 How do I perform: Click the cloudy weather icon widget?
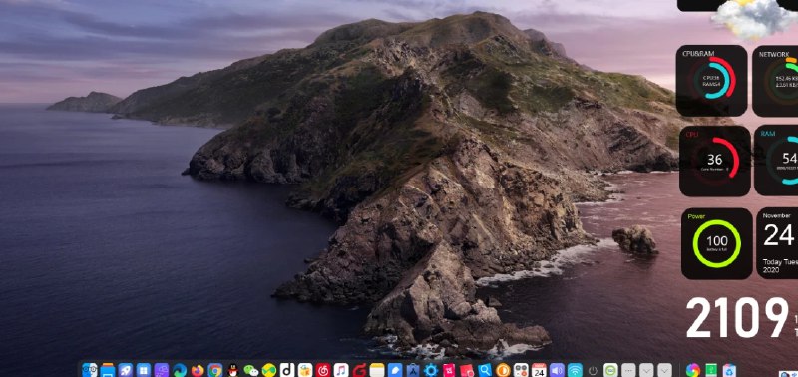tap(754, 19)
